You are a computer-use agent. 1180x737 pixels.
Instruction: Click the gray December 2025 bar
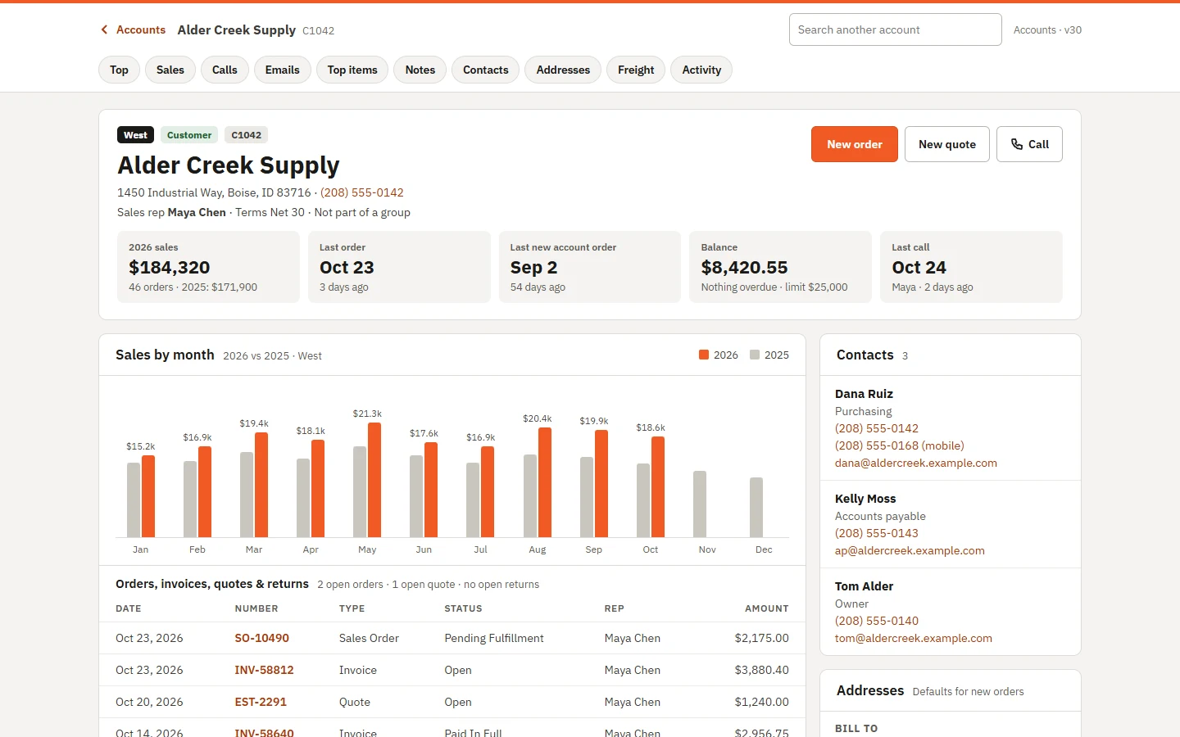click(x=756, y=508)
